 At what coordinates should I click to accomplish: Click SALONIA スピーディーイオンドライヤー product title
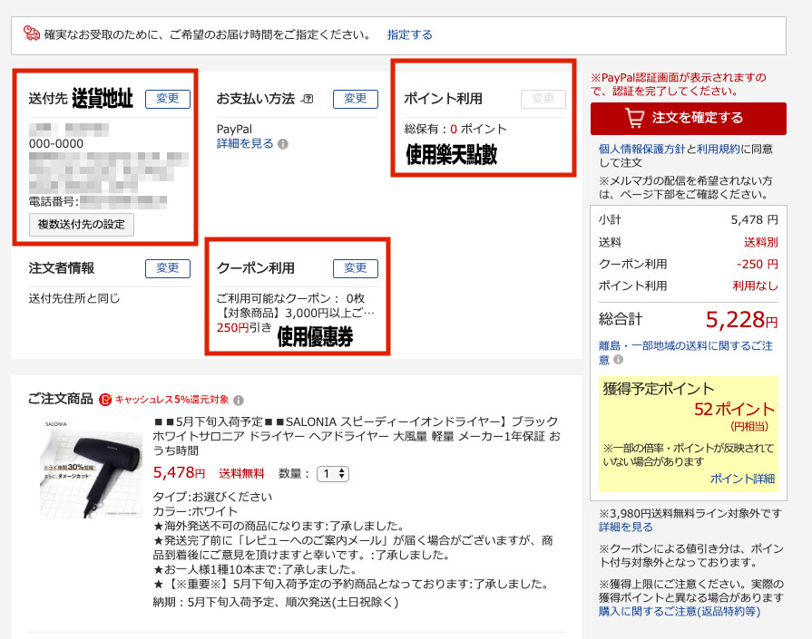(x=357, y=436)
